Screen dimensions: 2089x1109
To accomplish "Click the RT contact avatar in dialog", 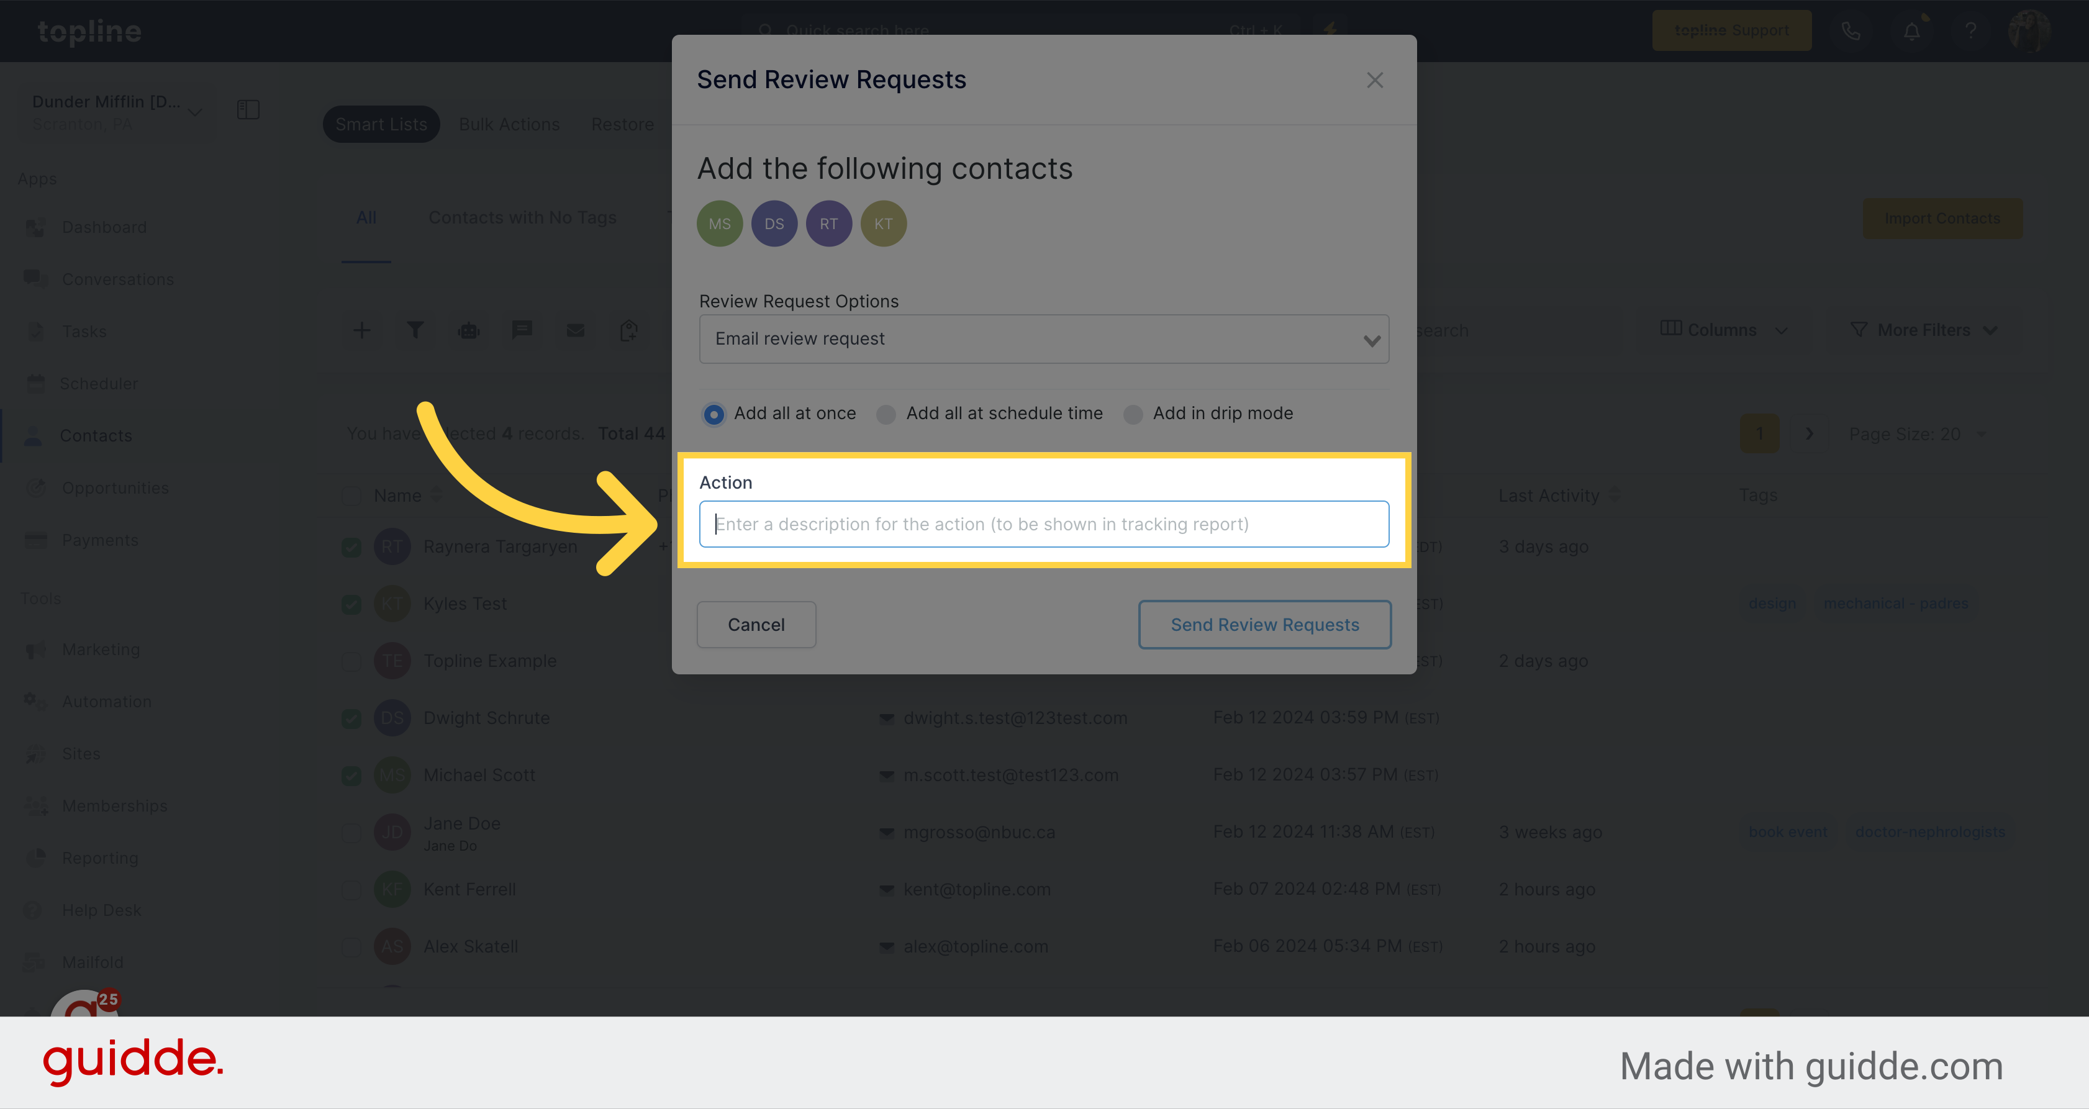I will pyautogui.click(x=828, y=224).
